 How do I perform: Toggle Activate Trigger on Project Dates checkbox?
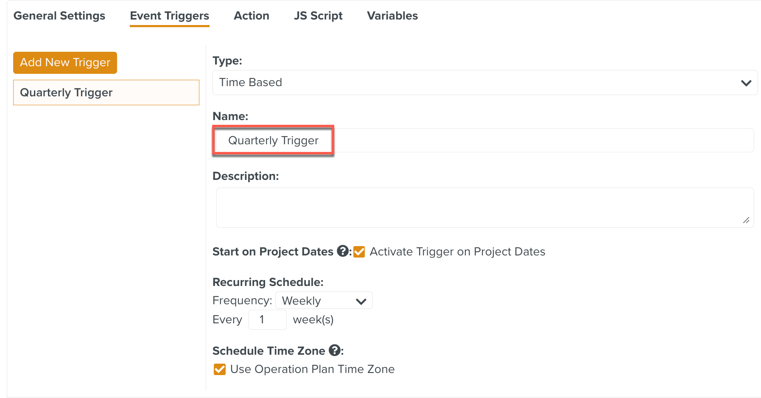359,252
